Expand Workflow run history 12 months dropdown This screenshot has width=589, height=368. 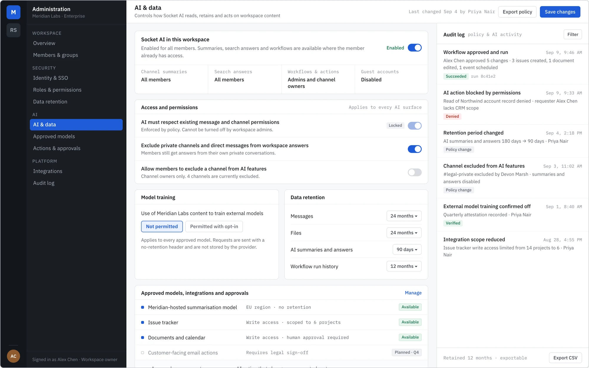coord(404,266)
